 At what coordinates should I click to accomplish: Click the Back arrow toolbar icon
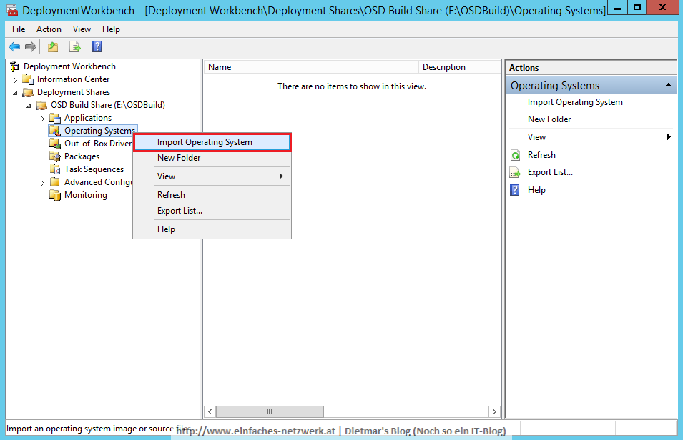14,46
